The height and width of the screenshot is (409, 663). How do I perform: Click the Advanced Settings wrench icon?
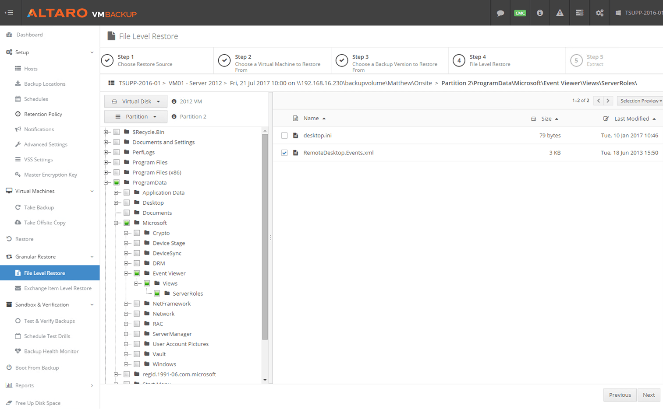point(18,144)
